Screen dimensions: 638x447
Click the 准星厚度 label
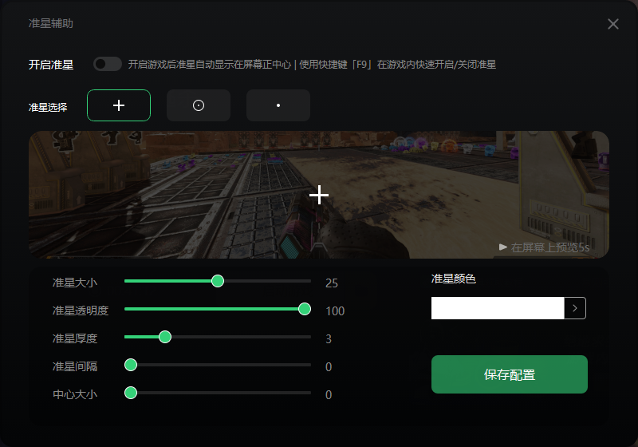75,338
